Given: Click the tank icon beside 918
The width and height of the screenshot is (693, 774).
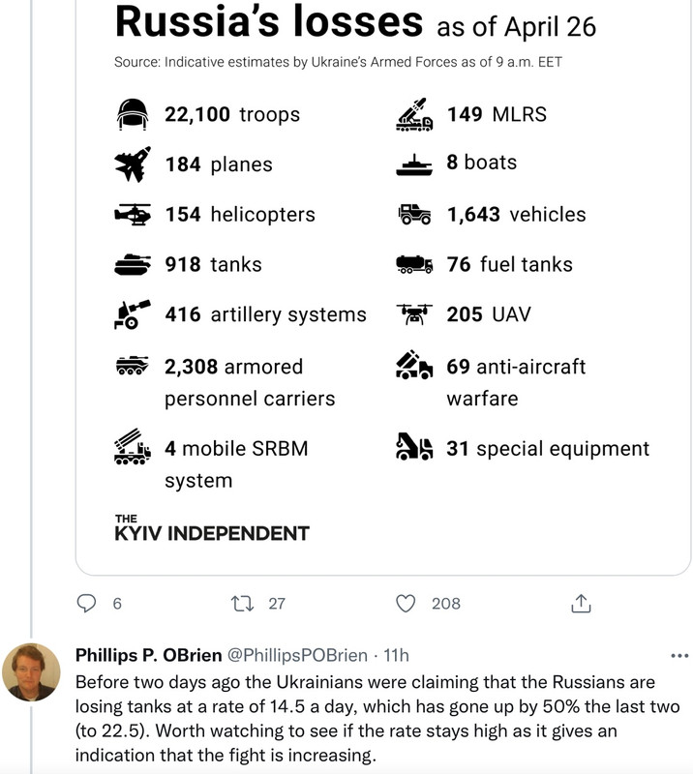Looking at the screenshot, I should 132,265.
